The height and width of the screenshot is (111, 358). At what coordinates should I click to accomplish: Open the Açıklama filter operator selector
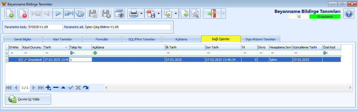coord(95,53)
